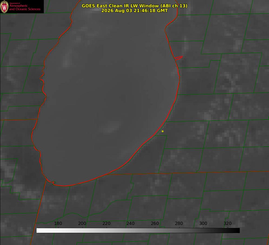Click the 280 colorbar tick label
This screenshot has height=245, width=269.
(x=179, y=223)
